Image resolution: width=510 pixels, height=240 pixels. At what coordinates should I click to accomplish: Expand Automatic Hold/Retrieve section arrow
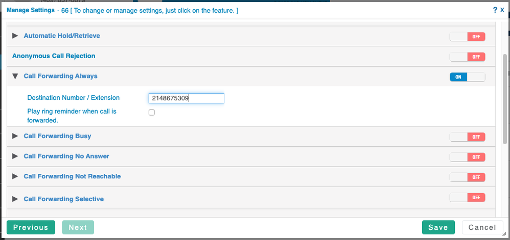(15, 36)
